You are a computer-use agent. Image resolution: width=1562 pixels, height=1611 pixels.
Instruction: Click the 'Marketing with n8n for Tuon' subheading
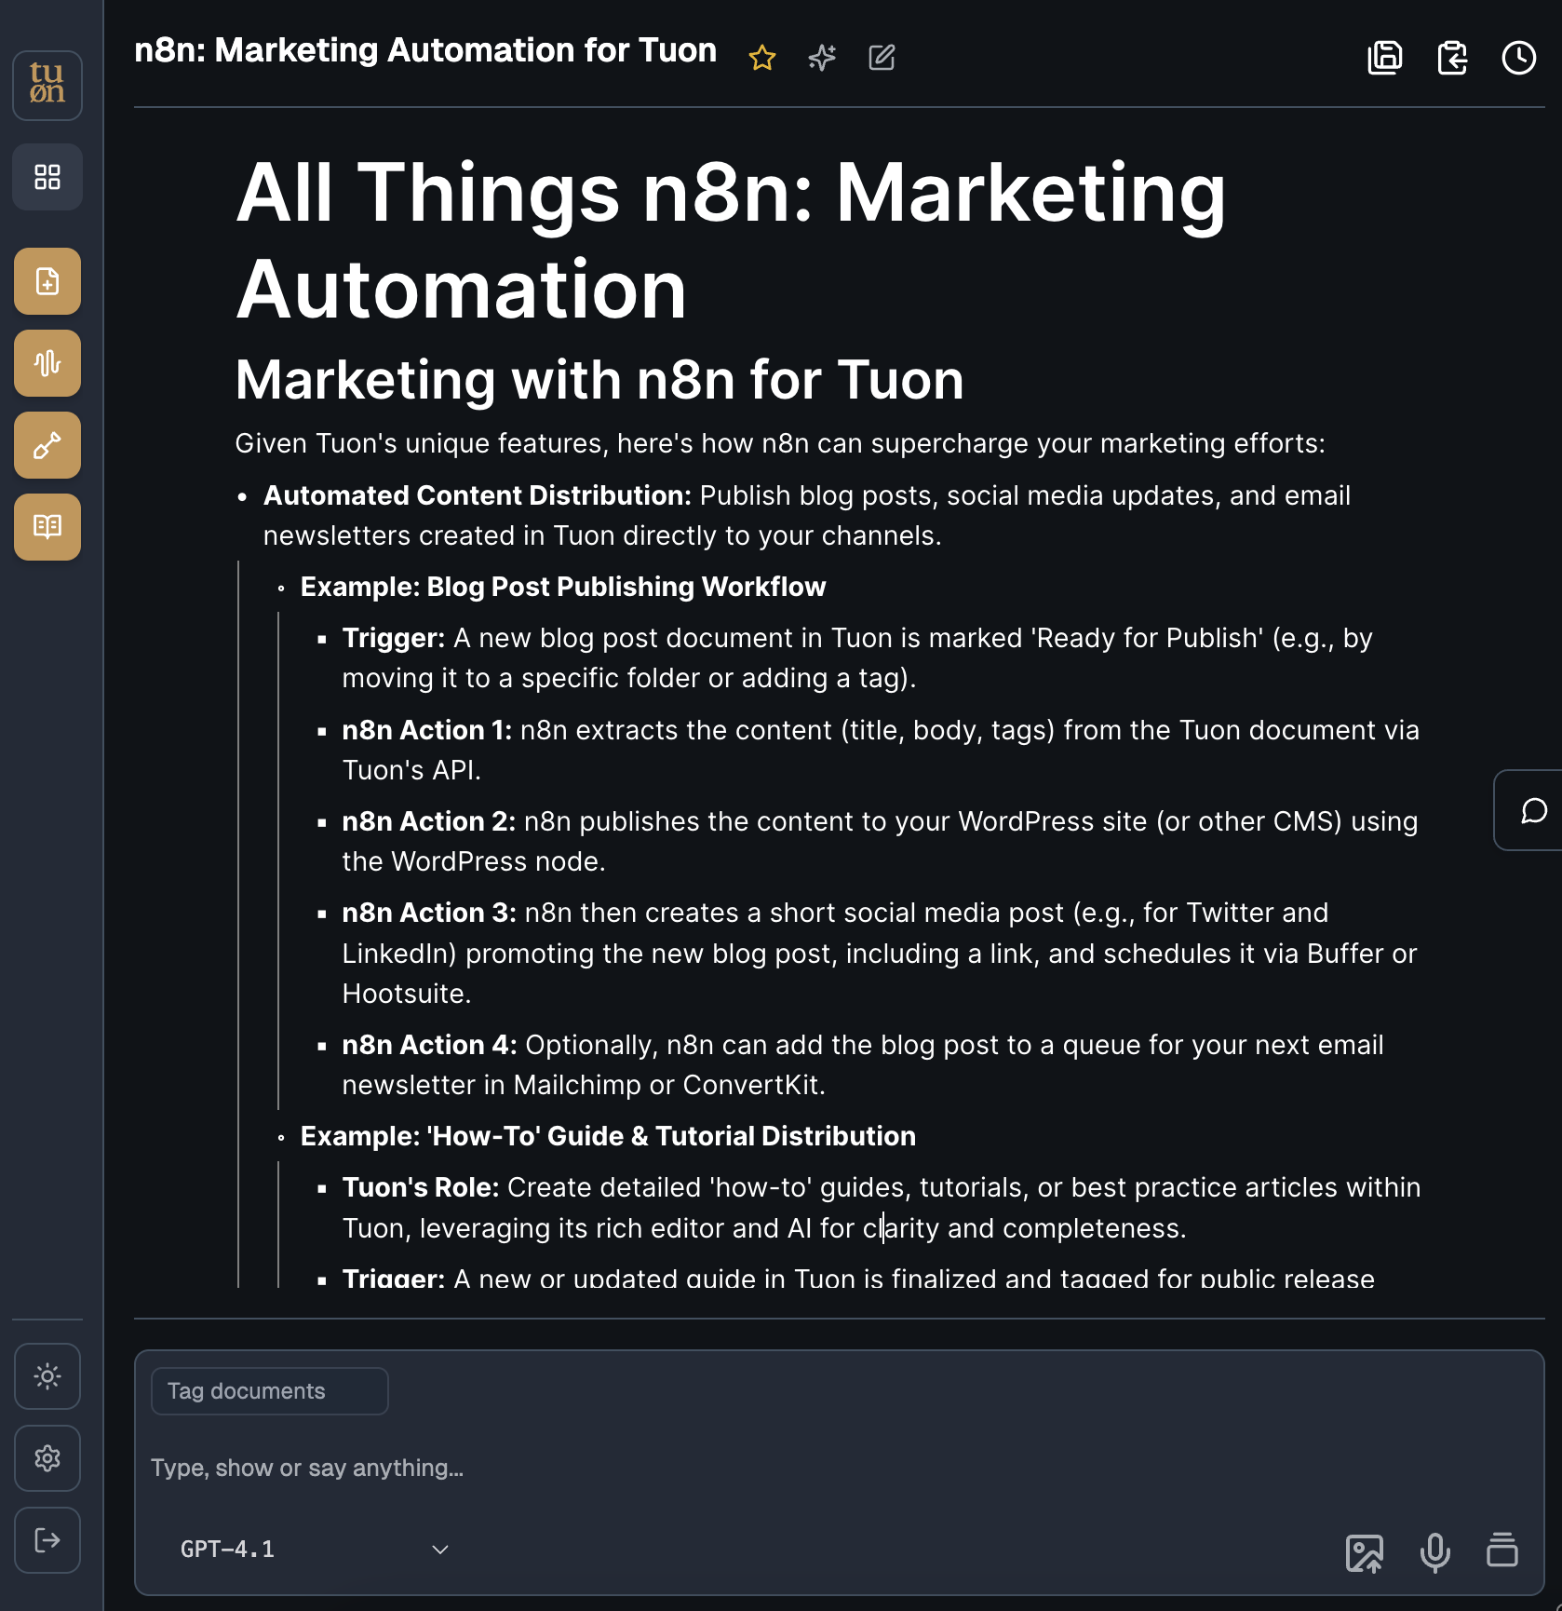pyautogui.click(x=600, y=380)
